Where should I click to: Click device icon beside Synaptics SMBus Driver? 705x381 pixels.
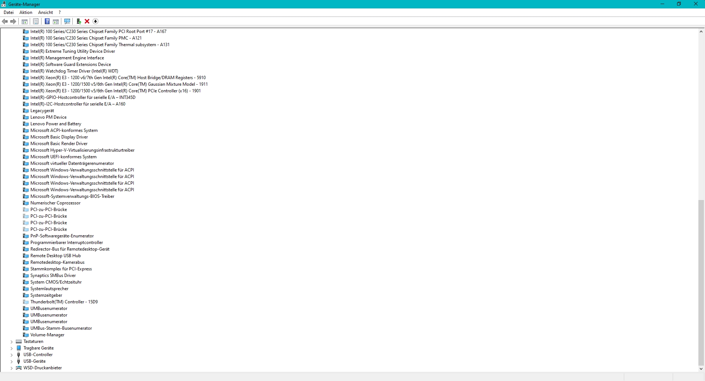[x=26, y=275]
